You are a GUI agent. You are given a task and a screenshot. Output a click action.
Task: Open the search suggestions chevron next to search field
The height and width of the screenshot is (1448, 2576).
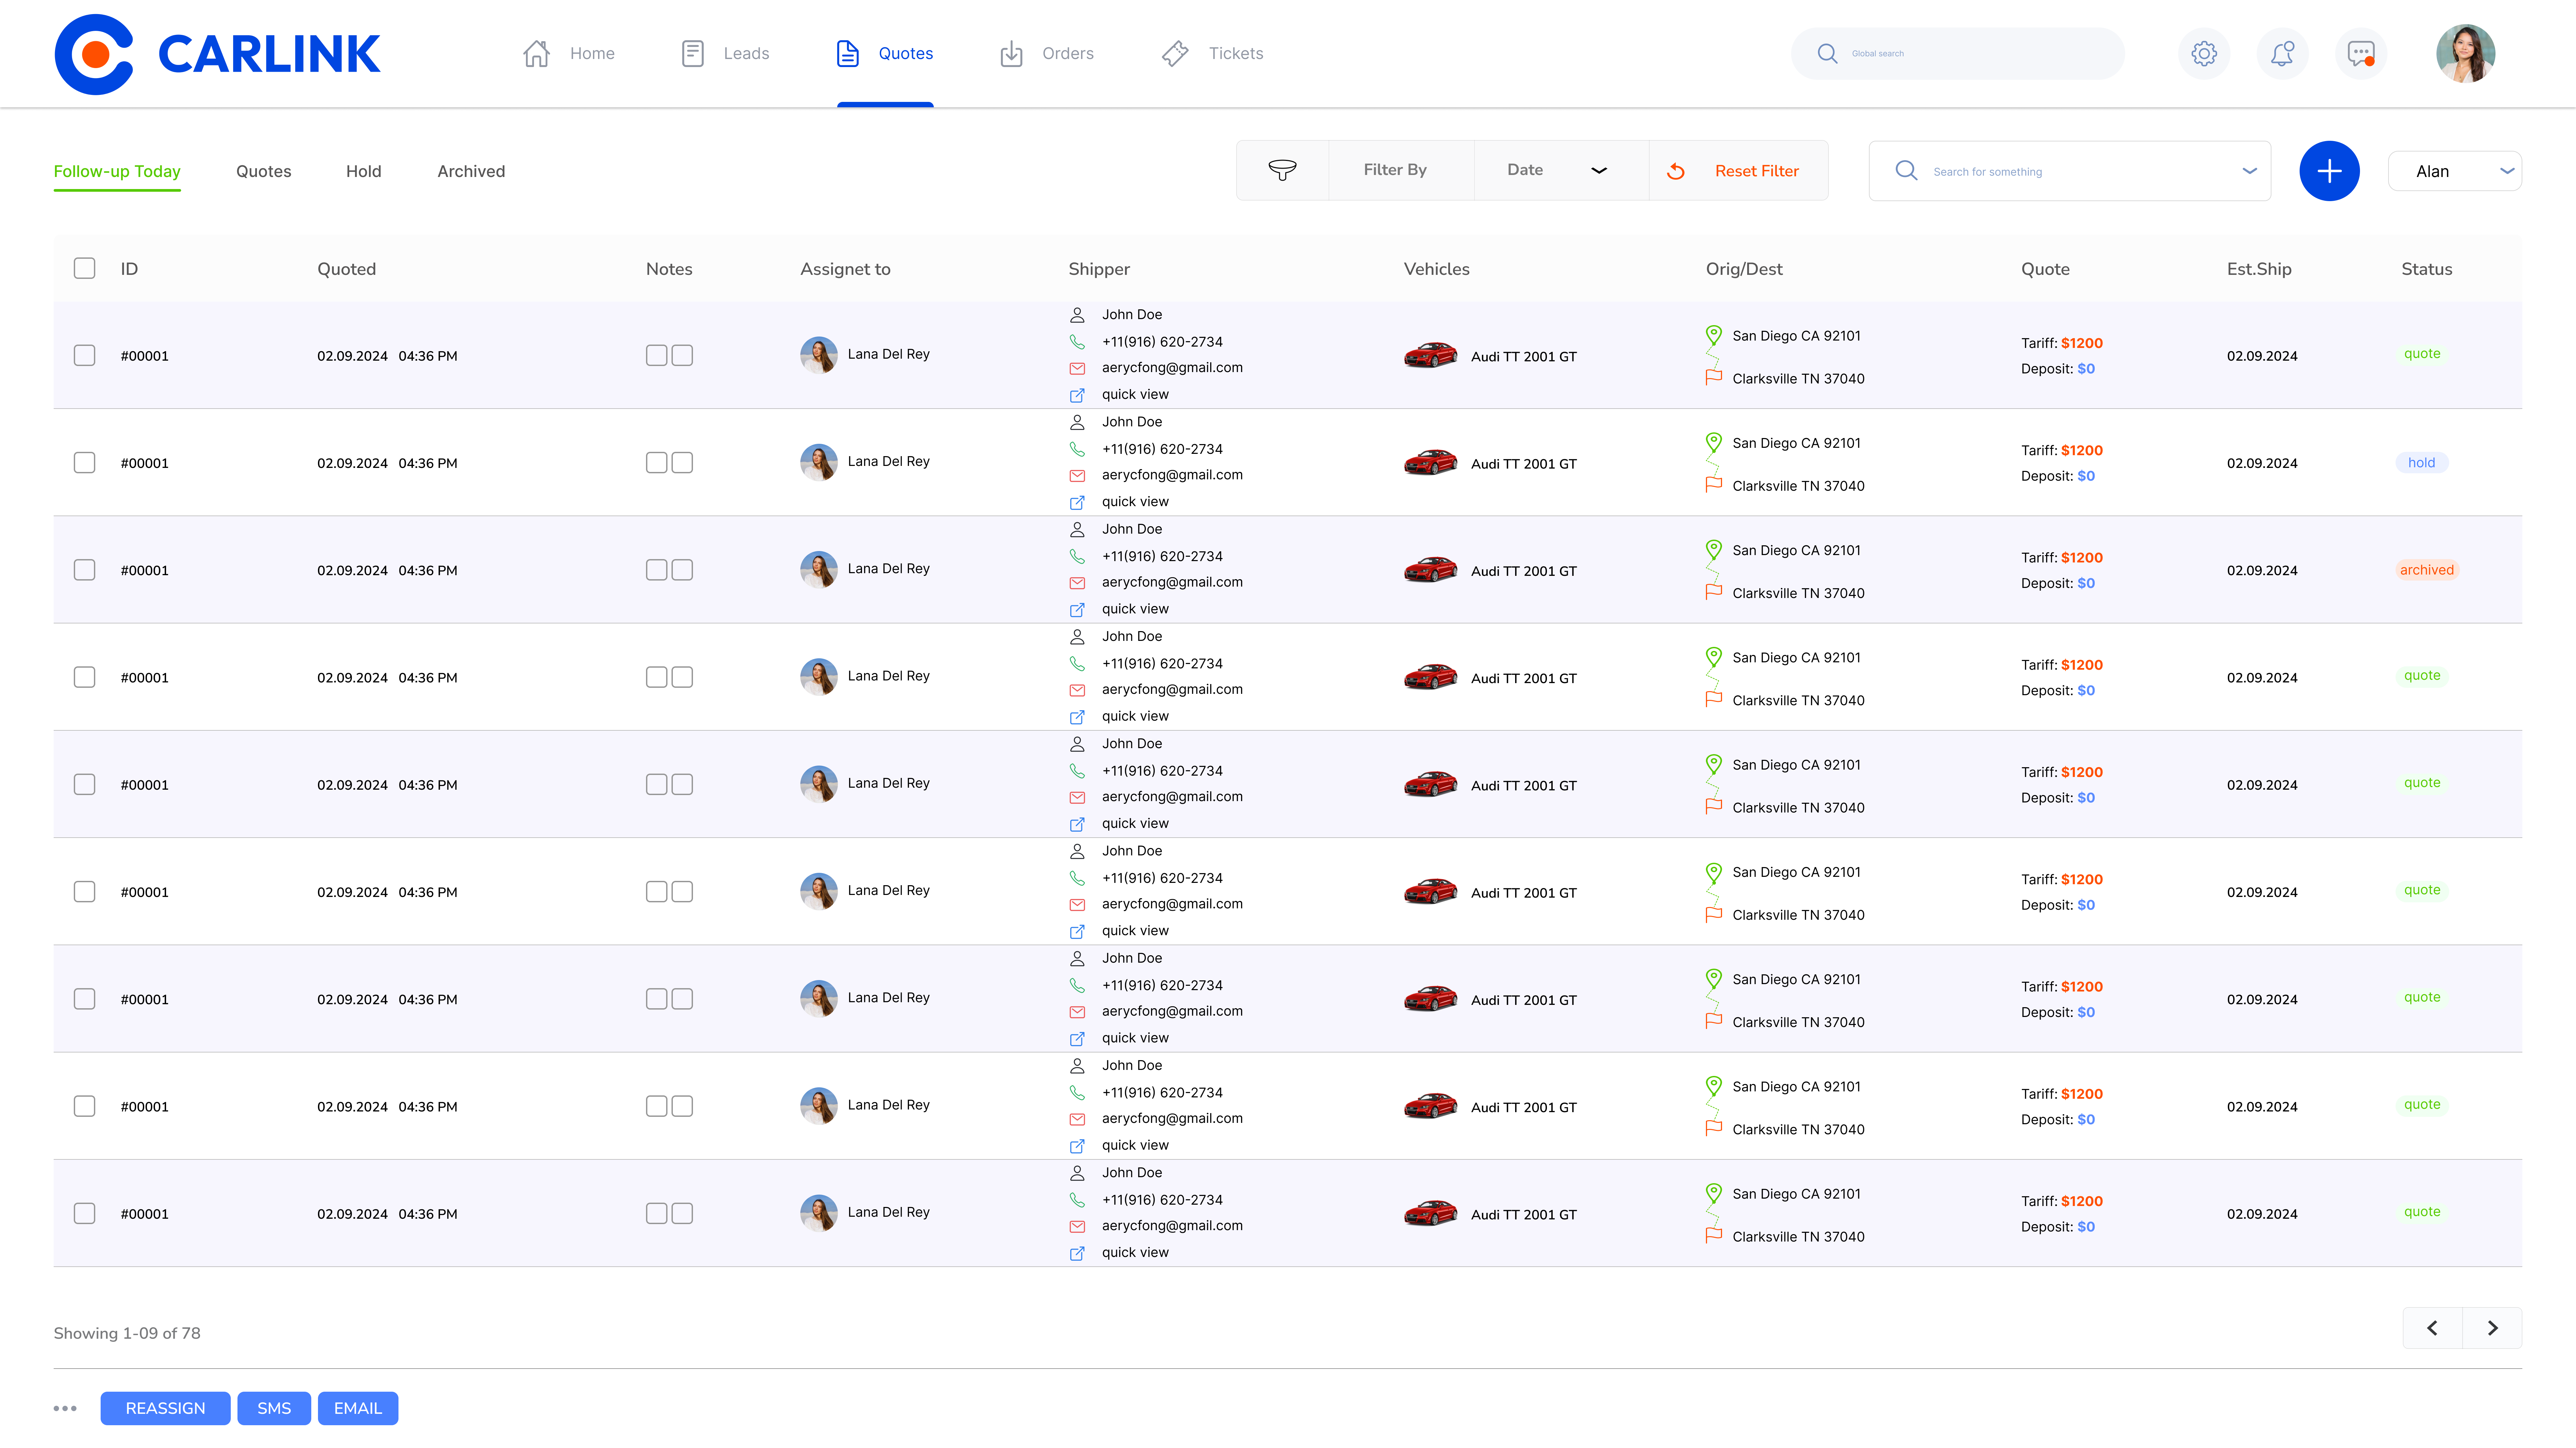coord(2250,171)
